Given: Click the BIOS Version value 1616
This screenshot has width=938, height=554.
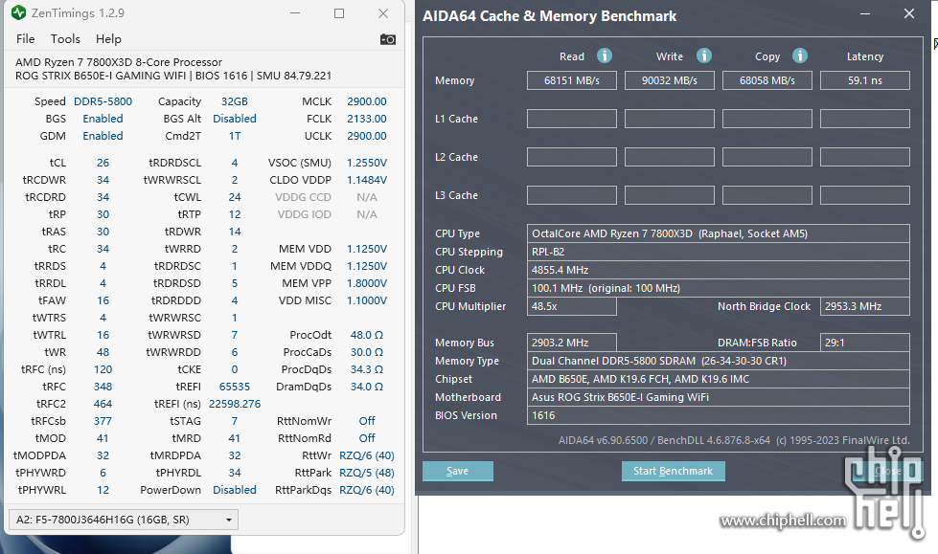Looking at the screenshot, I should pos(719,415).
